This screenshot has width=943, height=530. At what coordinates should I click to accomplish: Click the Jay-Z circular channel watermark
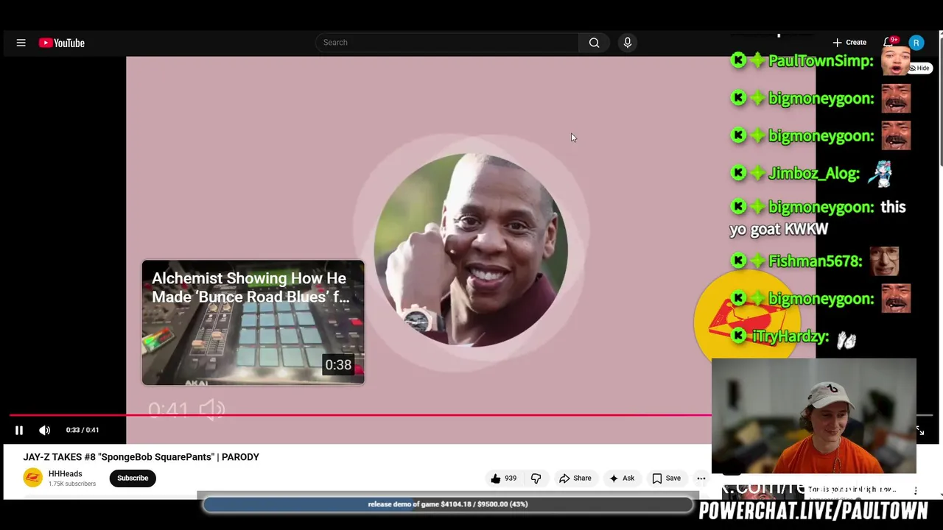[x=471, y=250]
